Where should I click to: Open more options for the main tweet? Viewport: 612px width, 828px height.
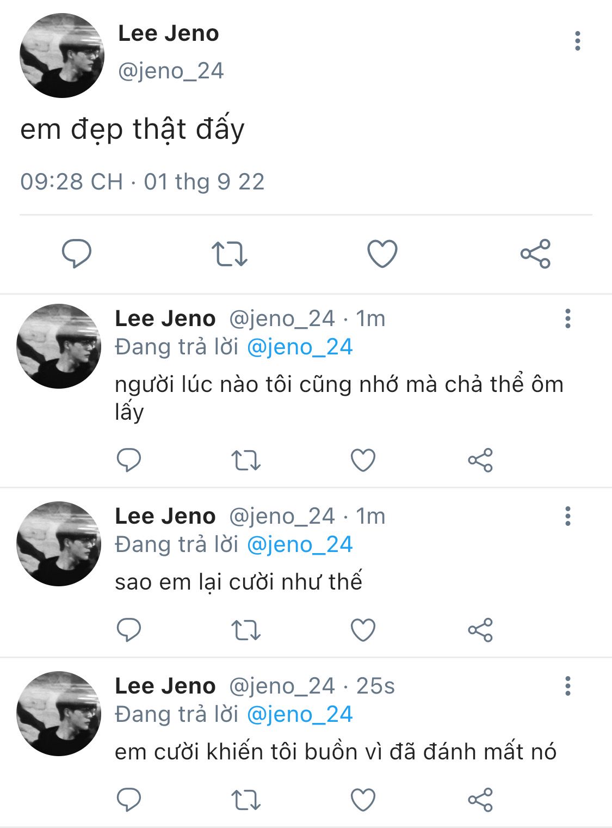(577, 41)
